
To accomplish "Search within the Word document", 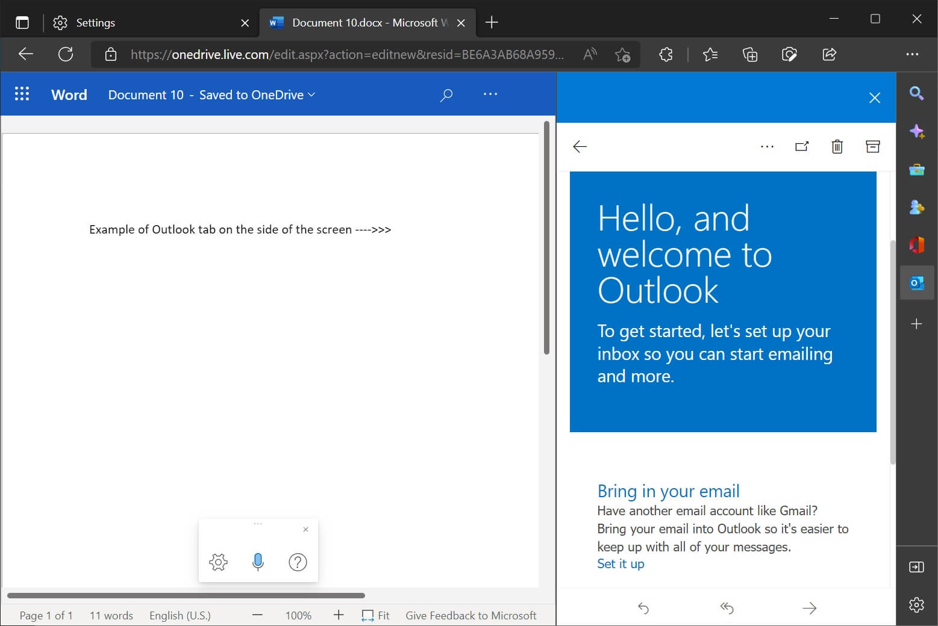I will (446, 95).
